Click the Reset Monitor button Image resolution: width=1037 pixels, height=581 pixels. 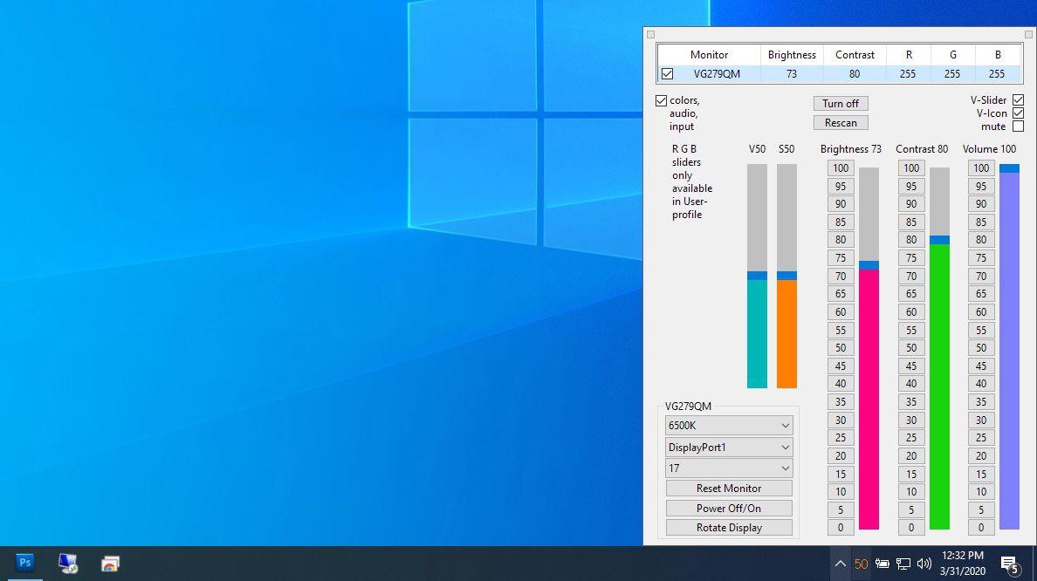point(729,489)
